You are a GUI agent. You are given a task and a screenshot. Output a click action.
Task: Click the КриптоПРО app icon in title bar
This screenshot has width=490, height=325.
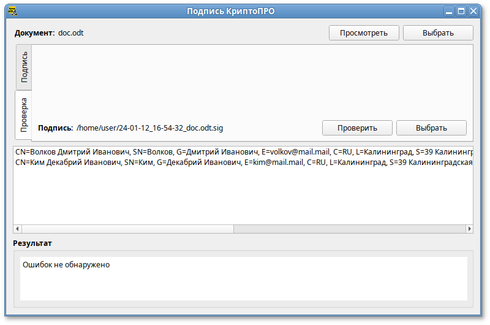click(10, 10)
